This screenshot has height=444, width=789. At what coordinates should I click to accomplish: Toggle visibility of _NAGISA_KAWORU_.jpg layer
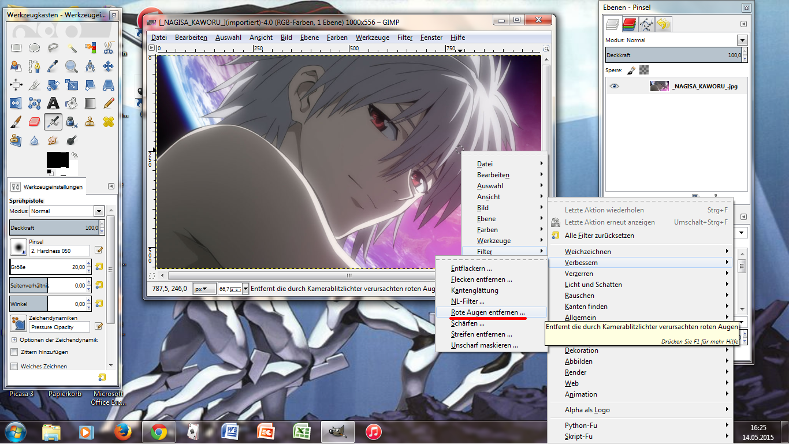click(x=614, y=87)
